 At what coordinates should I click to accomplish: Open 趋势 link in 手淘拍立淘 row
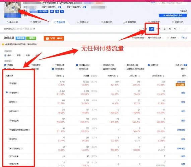click(x=183, y=121)
